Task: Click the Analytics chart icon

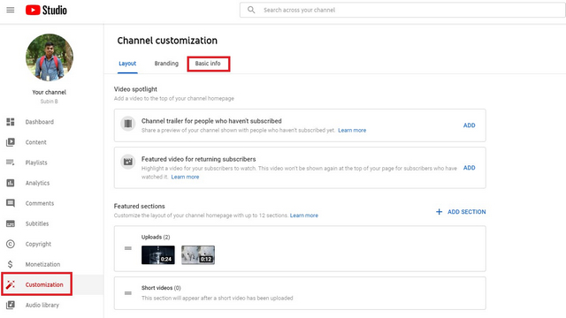Action: coord(11,183)
